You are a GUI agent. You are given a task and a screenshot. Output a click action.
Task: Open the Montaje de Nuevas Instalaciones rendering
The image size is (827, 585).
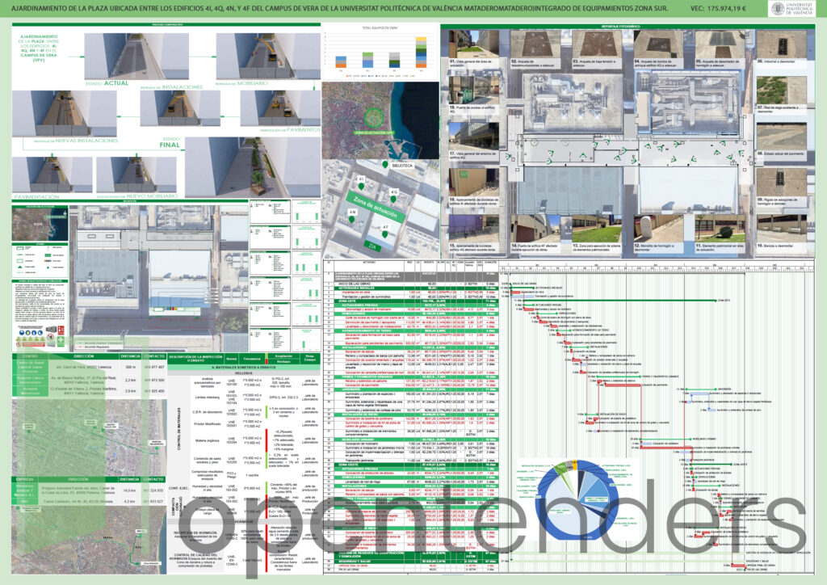pos(65,113)
